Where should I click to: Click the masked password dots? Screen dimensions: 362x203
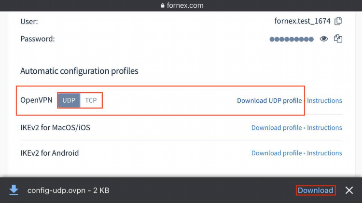[x=292, y=39]
